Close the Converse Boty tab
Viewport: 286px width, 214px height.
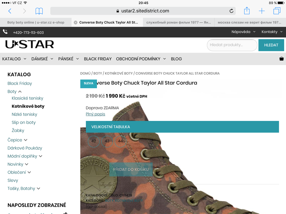tap(76, 22)
